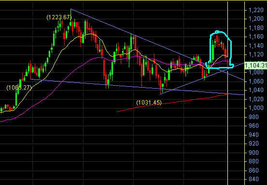Select the current price tag 1,104.31
This screenshot has width=267, height=185.
256,66
